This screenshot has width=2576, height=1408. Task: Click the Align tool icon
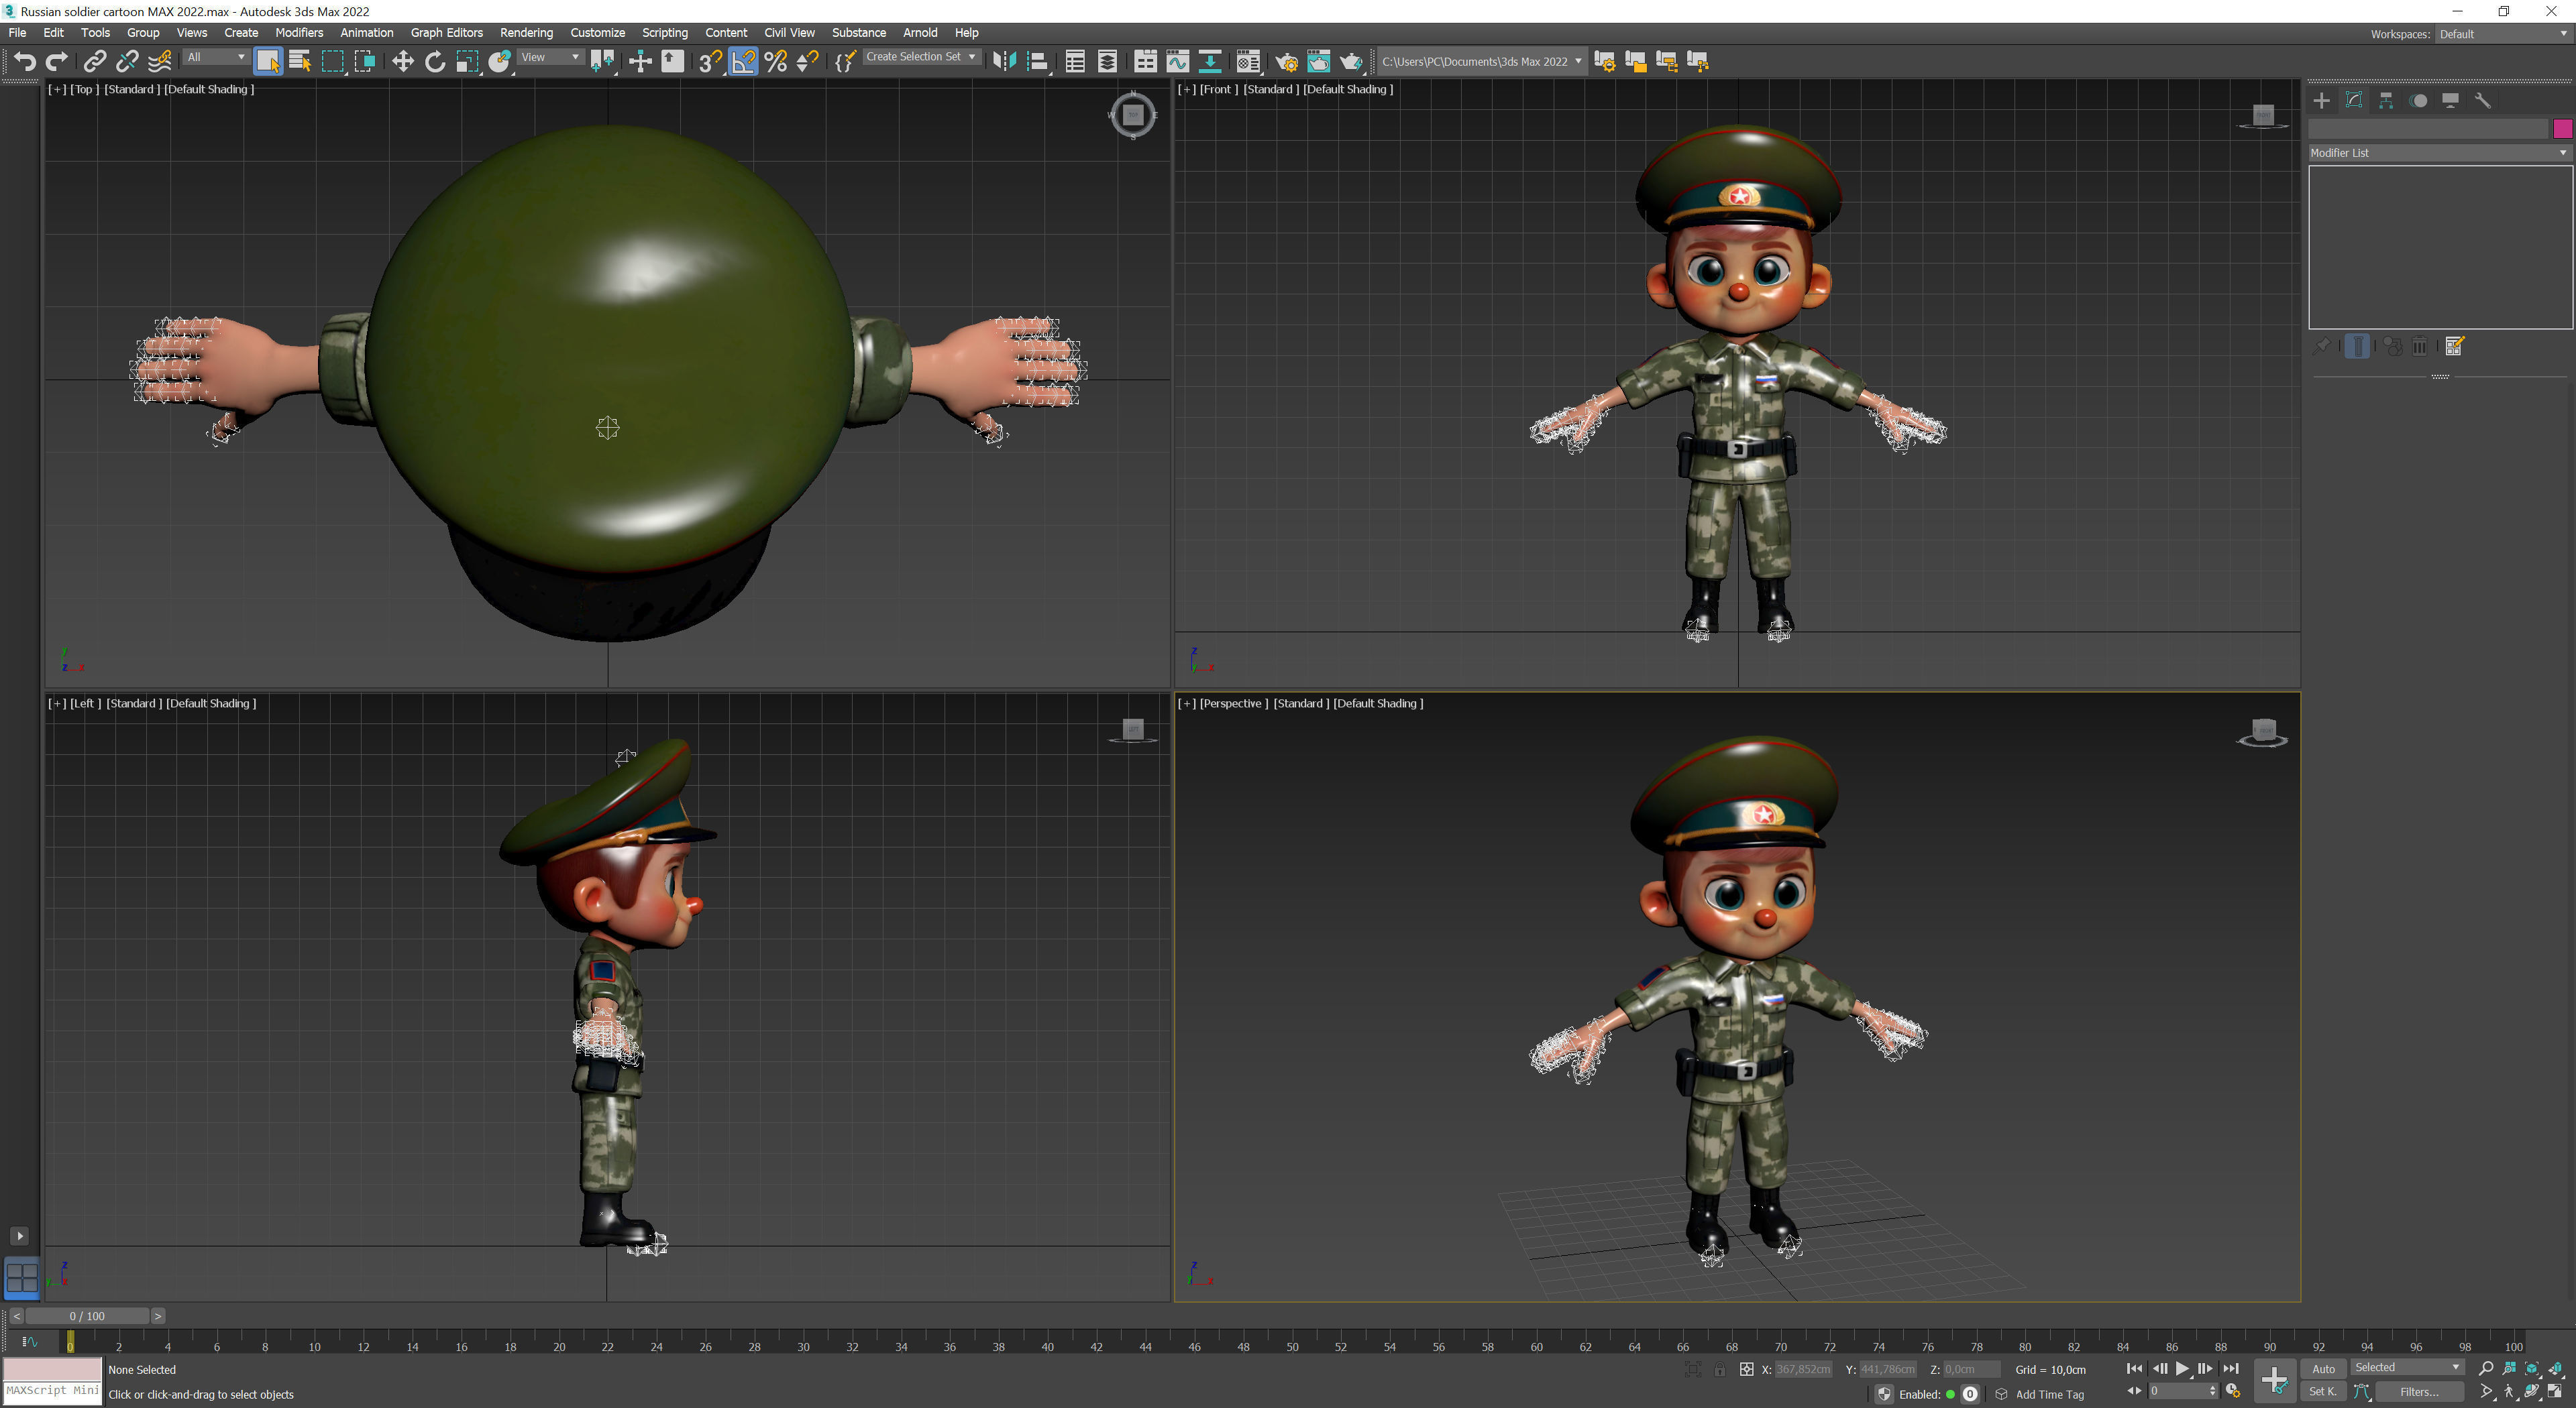pos(1037,62)
